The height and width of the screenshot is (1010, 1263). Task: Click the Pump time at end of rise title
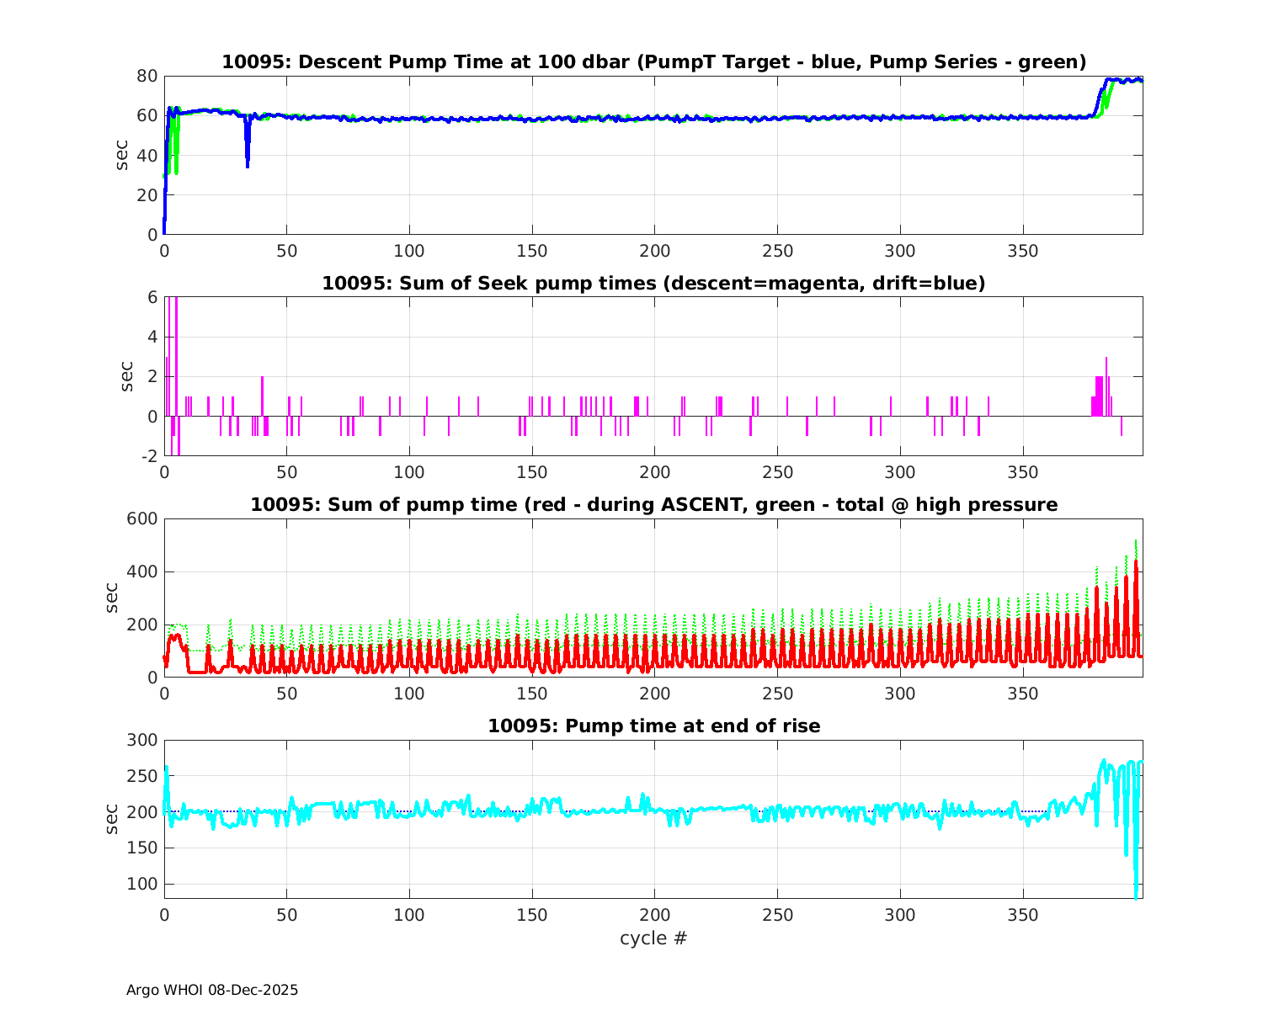(x=653, y=726)
